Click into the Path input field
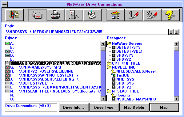Screen dimensions: 184x117 [x=87, y=32]
